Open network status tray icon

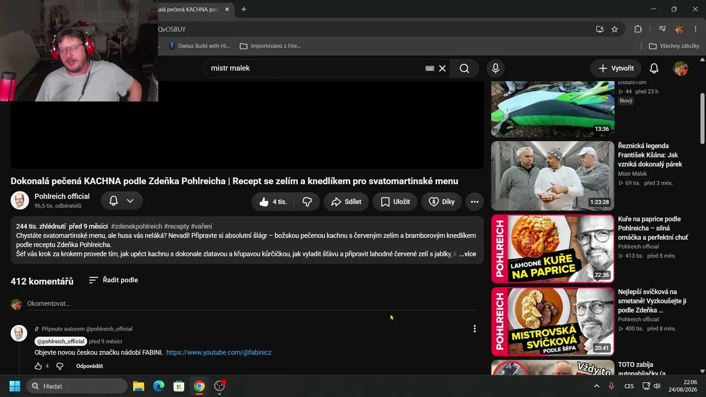646,386
